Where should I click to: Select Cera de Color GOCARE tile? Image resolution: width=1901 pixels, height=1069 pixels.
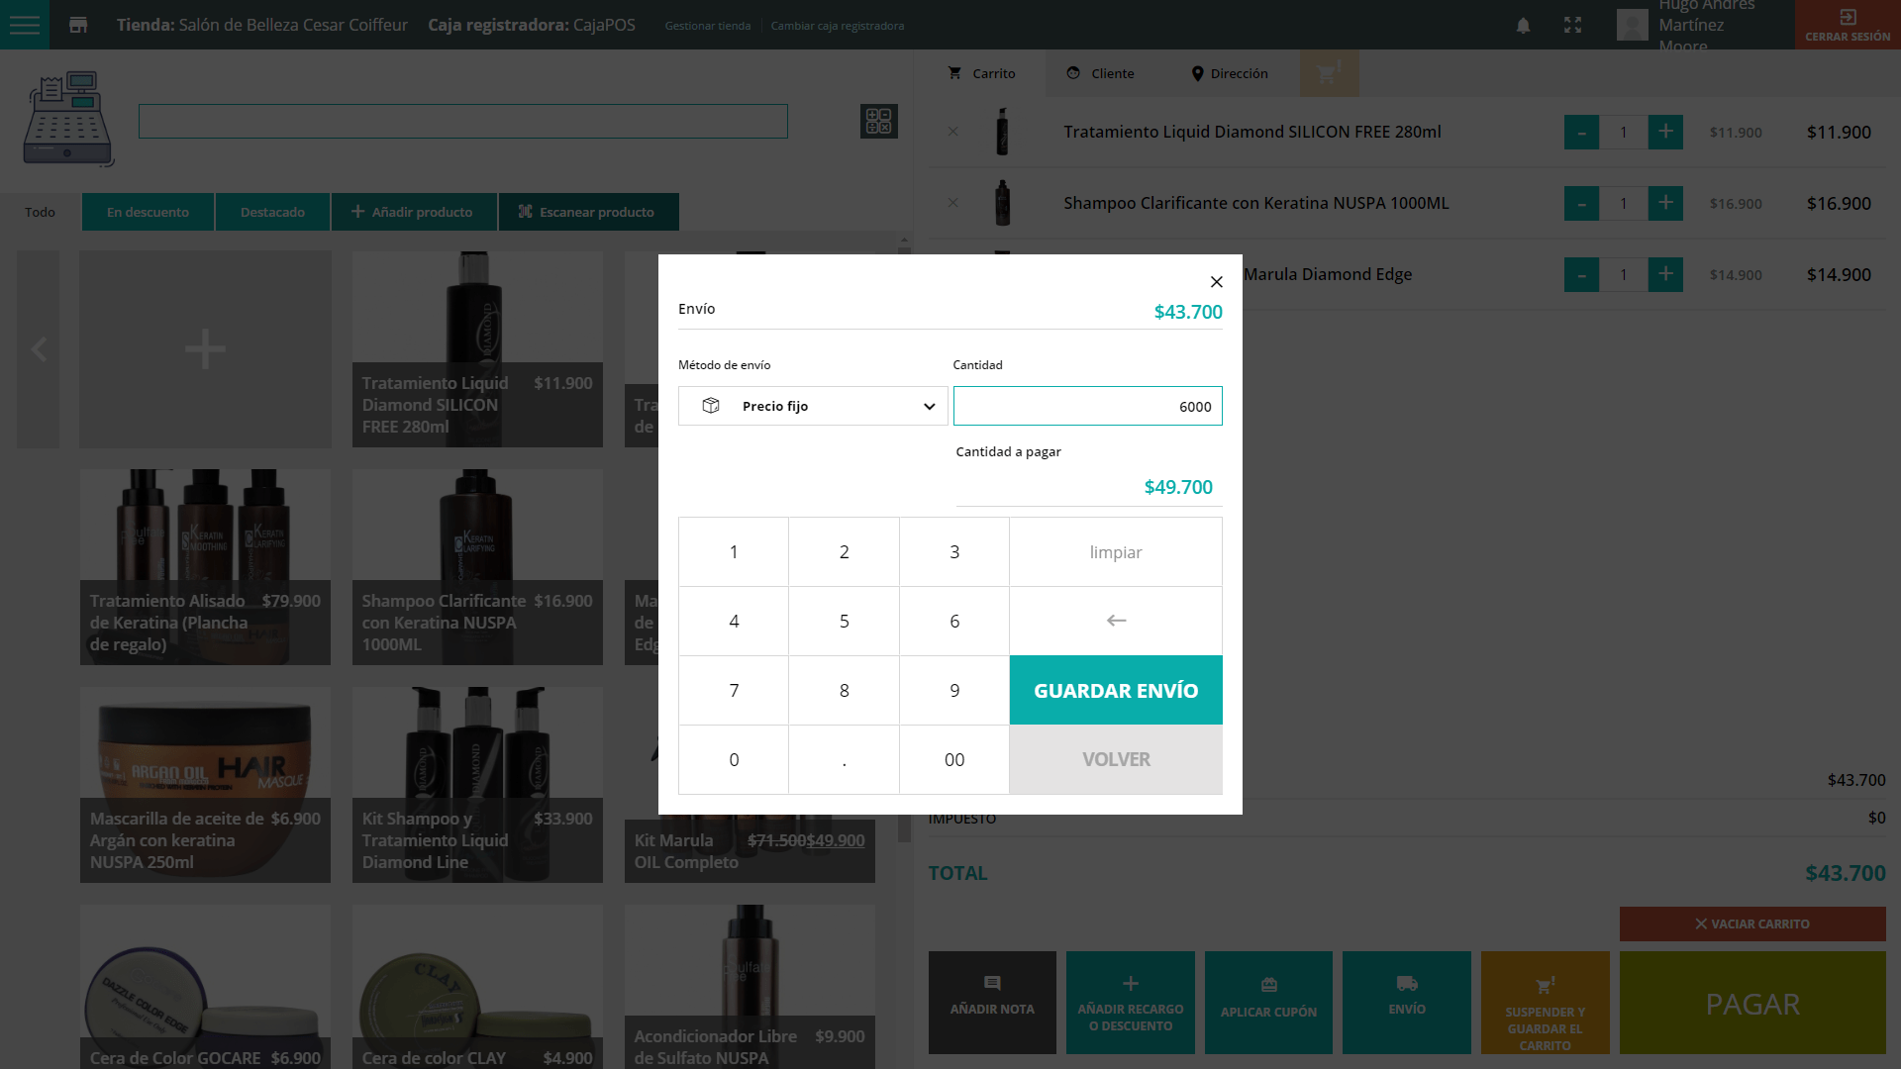(x=205, y=987)
